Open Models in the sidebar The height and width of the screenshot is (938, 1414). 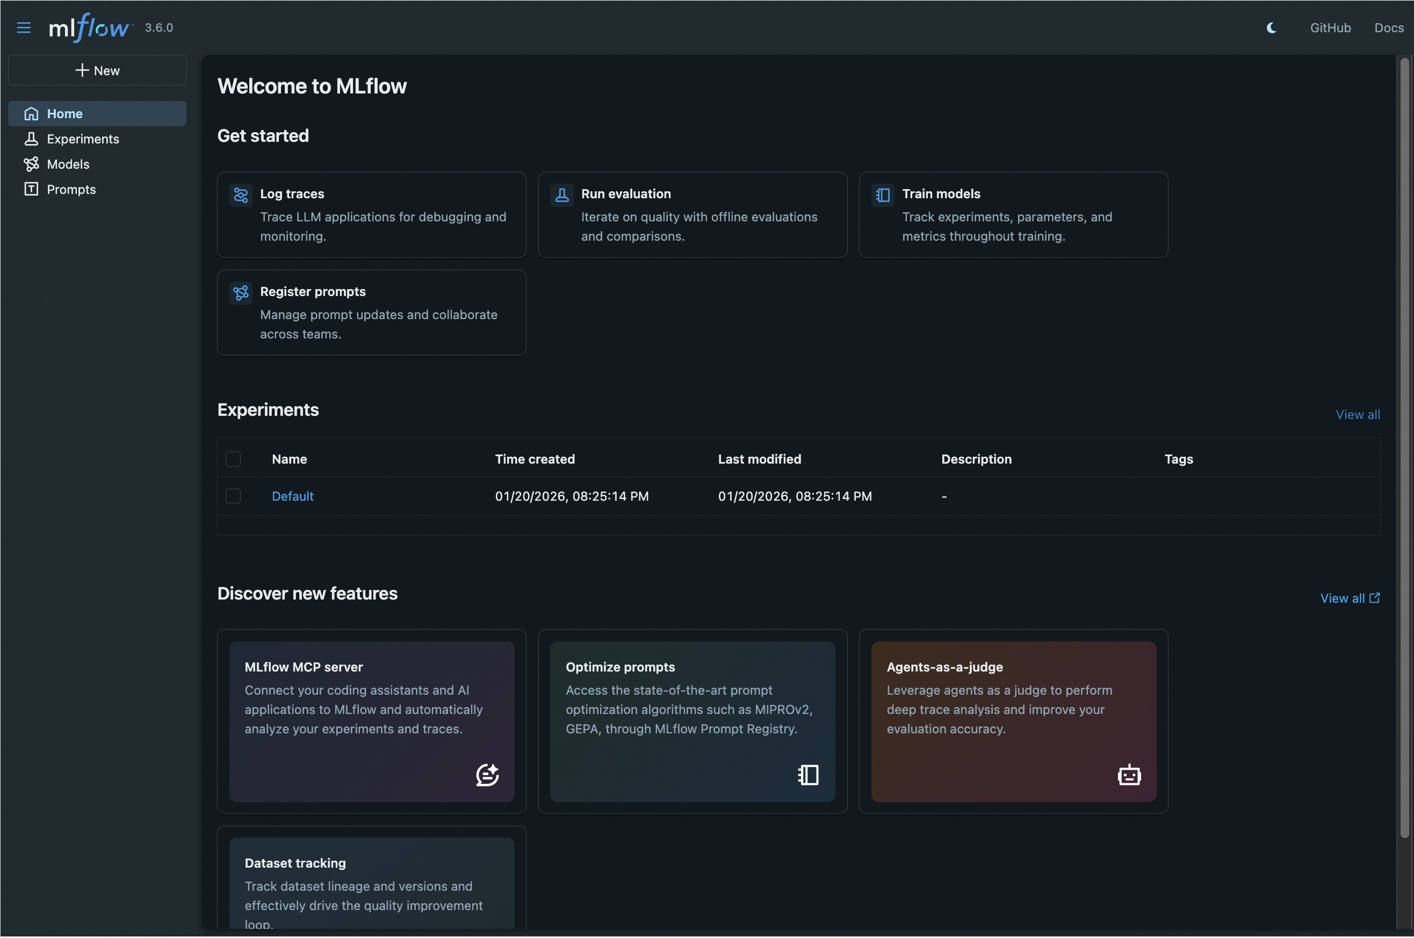[68, 164]
